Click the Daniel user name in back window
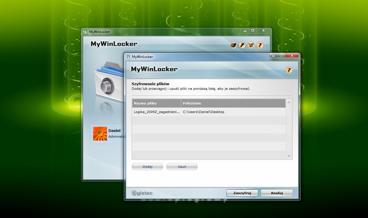Image resolution: width=368 pixels, height=218 pixels. [114, 131]
